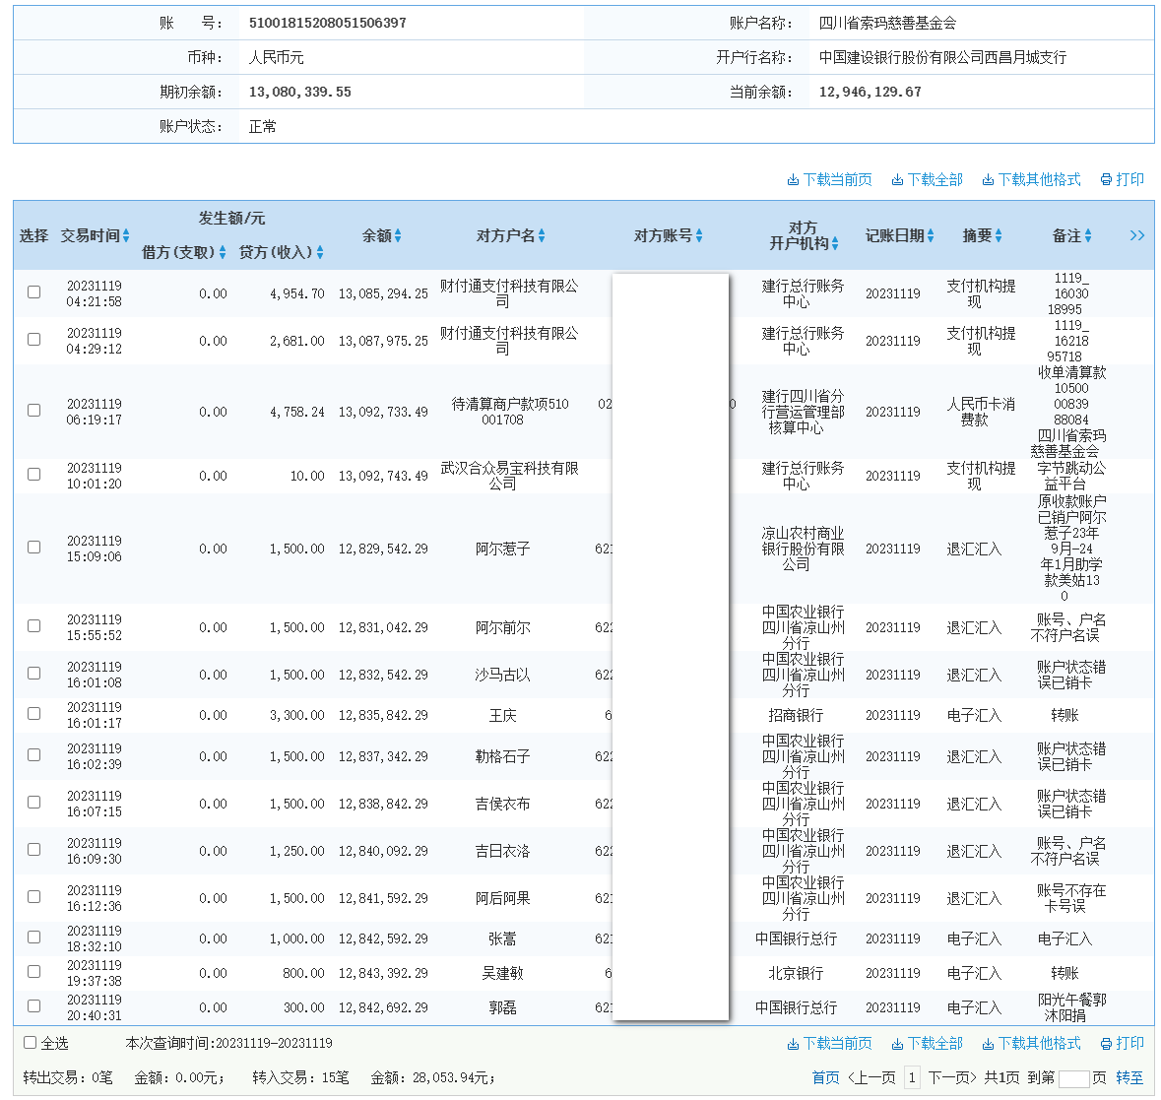Select the 王庆 row checkbox
This screenshot has height=1100, width=1161.
pos(34,714)
